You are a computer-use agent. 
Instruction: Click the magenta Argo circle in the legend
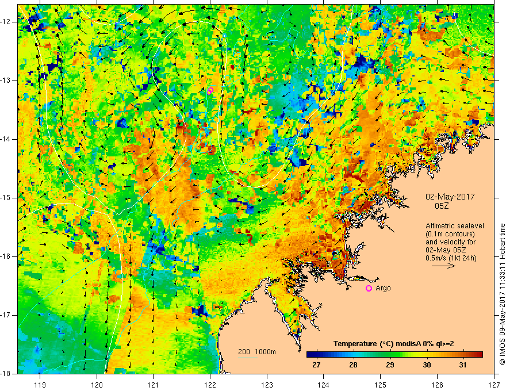(369, 289)
